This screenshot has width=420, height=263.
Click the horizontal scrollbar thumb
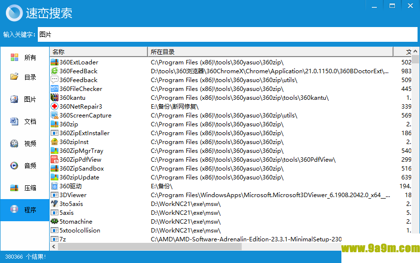point(150,246)
